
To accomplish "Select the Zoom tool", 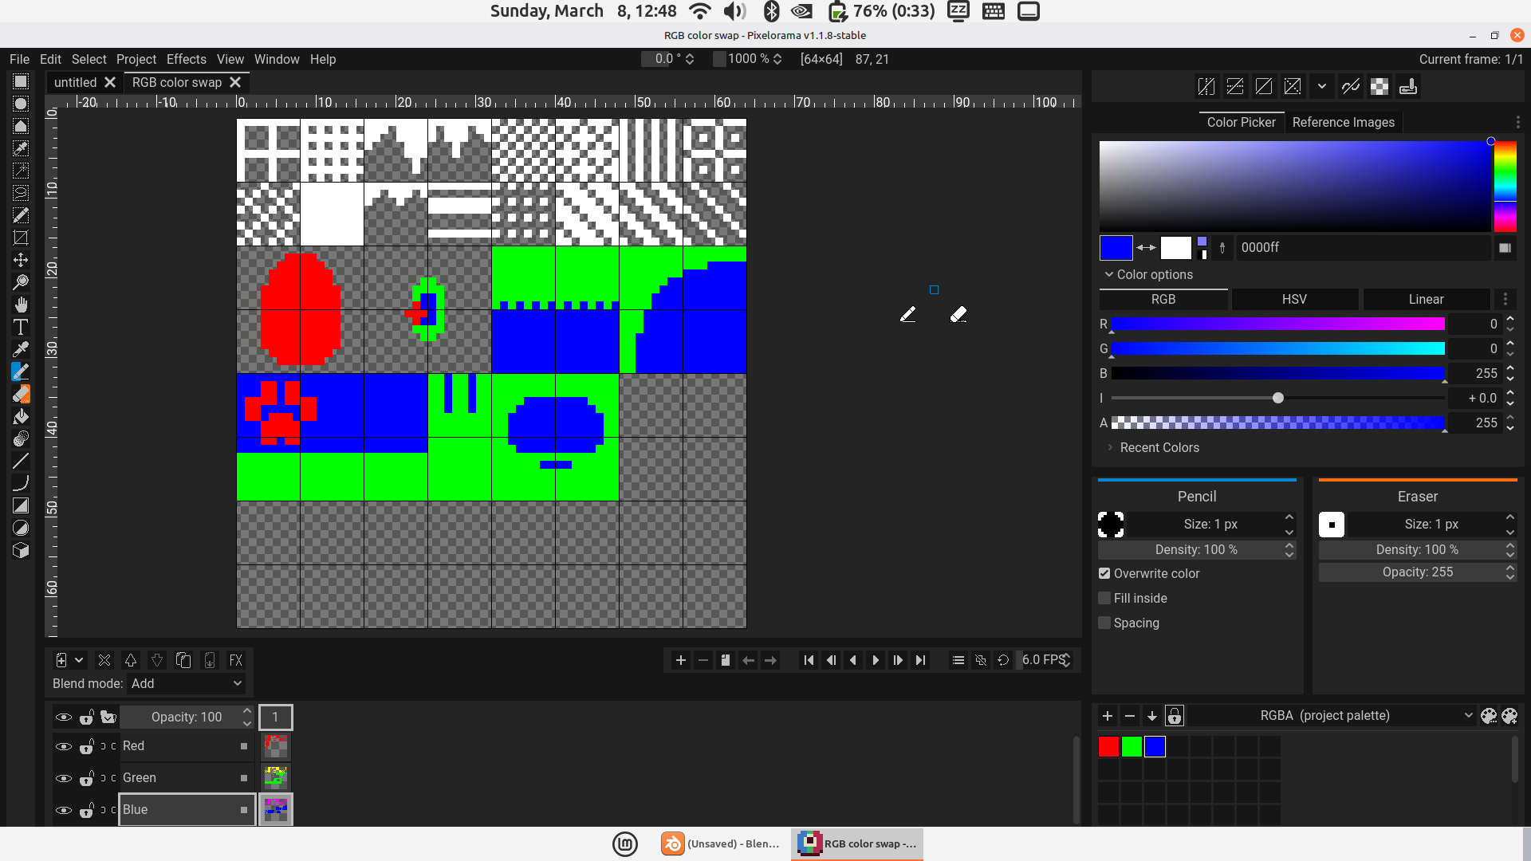I will click(x=21, y=282).
